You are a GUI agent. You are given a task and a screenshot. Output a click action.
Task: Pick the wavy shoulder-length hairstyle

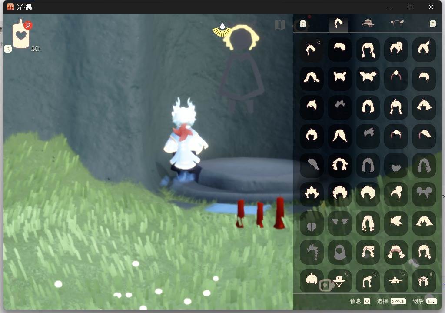tap(424, 252)
